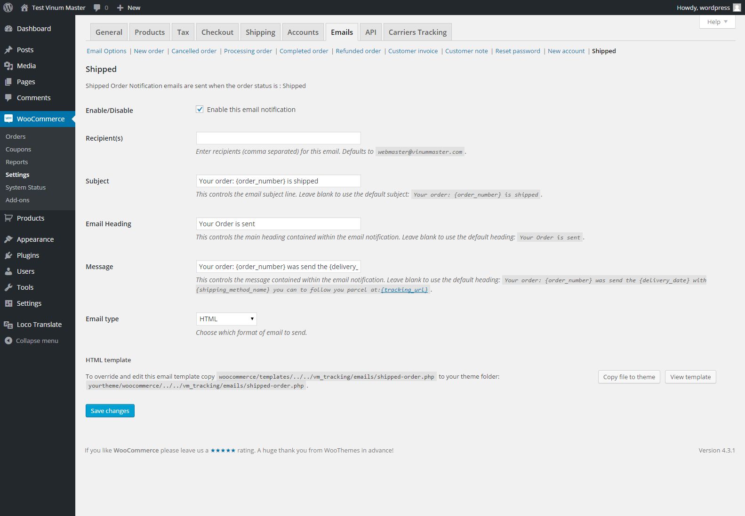
Task: Switch to the Products settings tab
Action: pos(150,32)
